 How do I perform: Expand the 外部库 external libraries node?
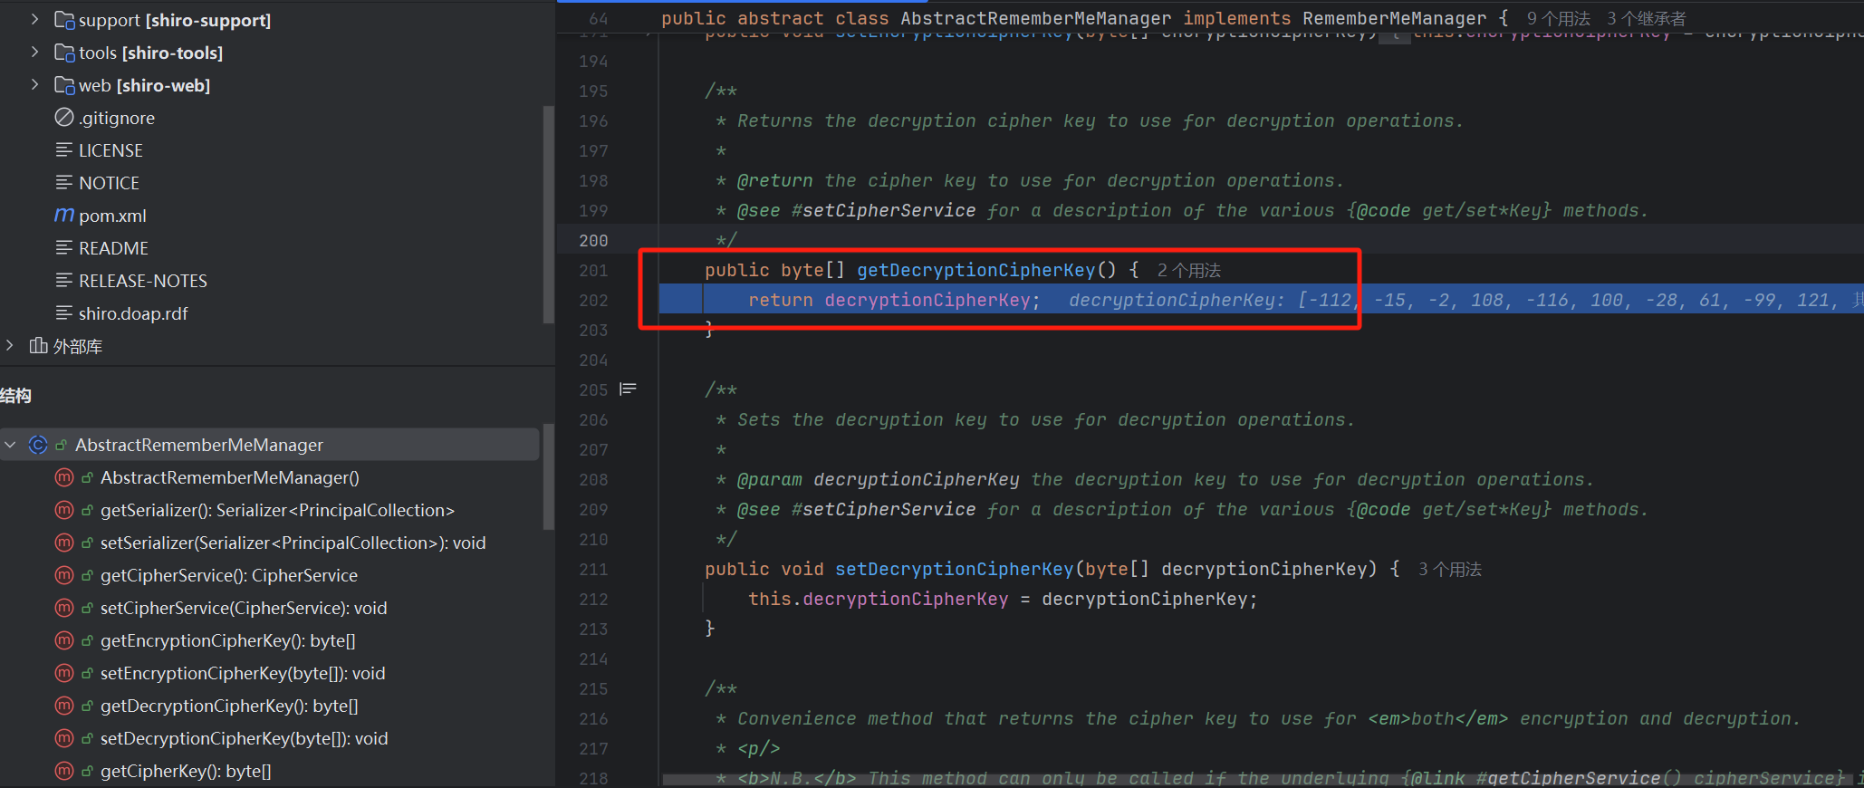pos(10,346)
